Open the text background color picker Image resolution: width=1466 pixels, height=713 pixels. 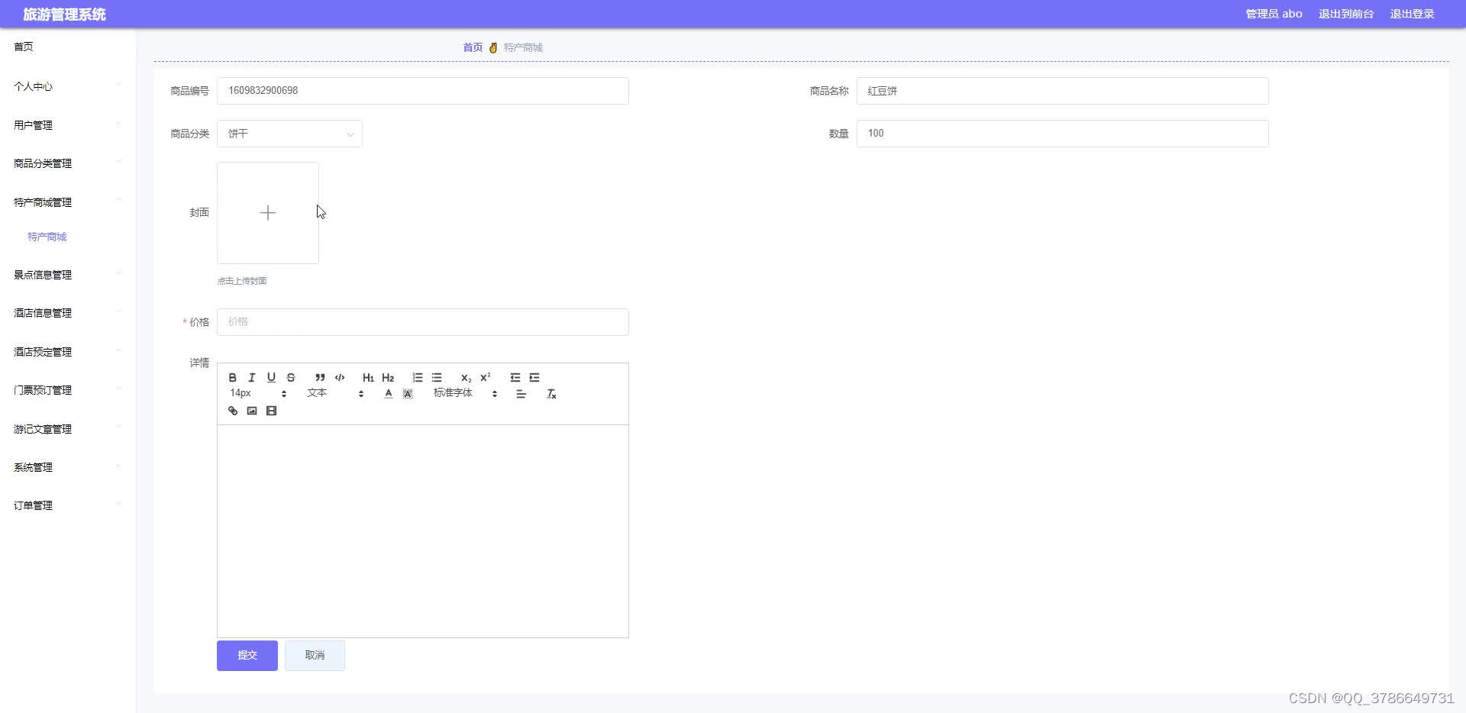(x=408, y=394)
